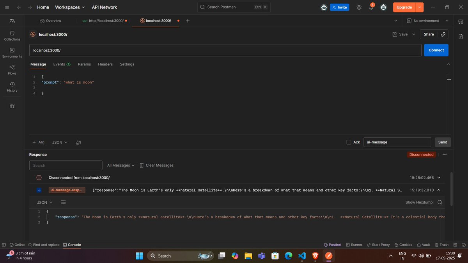Screen dimensions: 468x263
Task: Go forward with the right arrow
Action: point(30,7)
